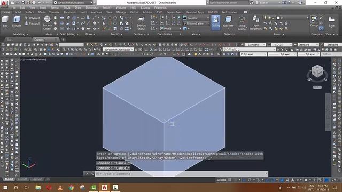This screenshot has width=342, height=192.
Task: Click the Smooth Object mesh tool
Action: (48, 23)
